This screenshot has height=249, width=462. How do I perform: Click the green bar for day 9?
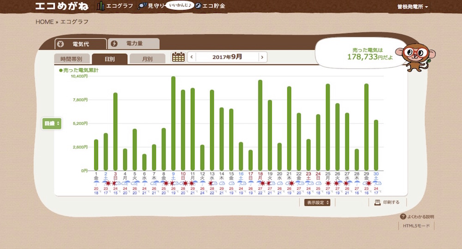[x=173, y=124]
